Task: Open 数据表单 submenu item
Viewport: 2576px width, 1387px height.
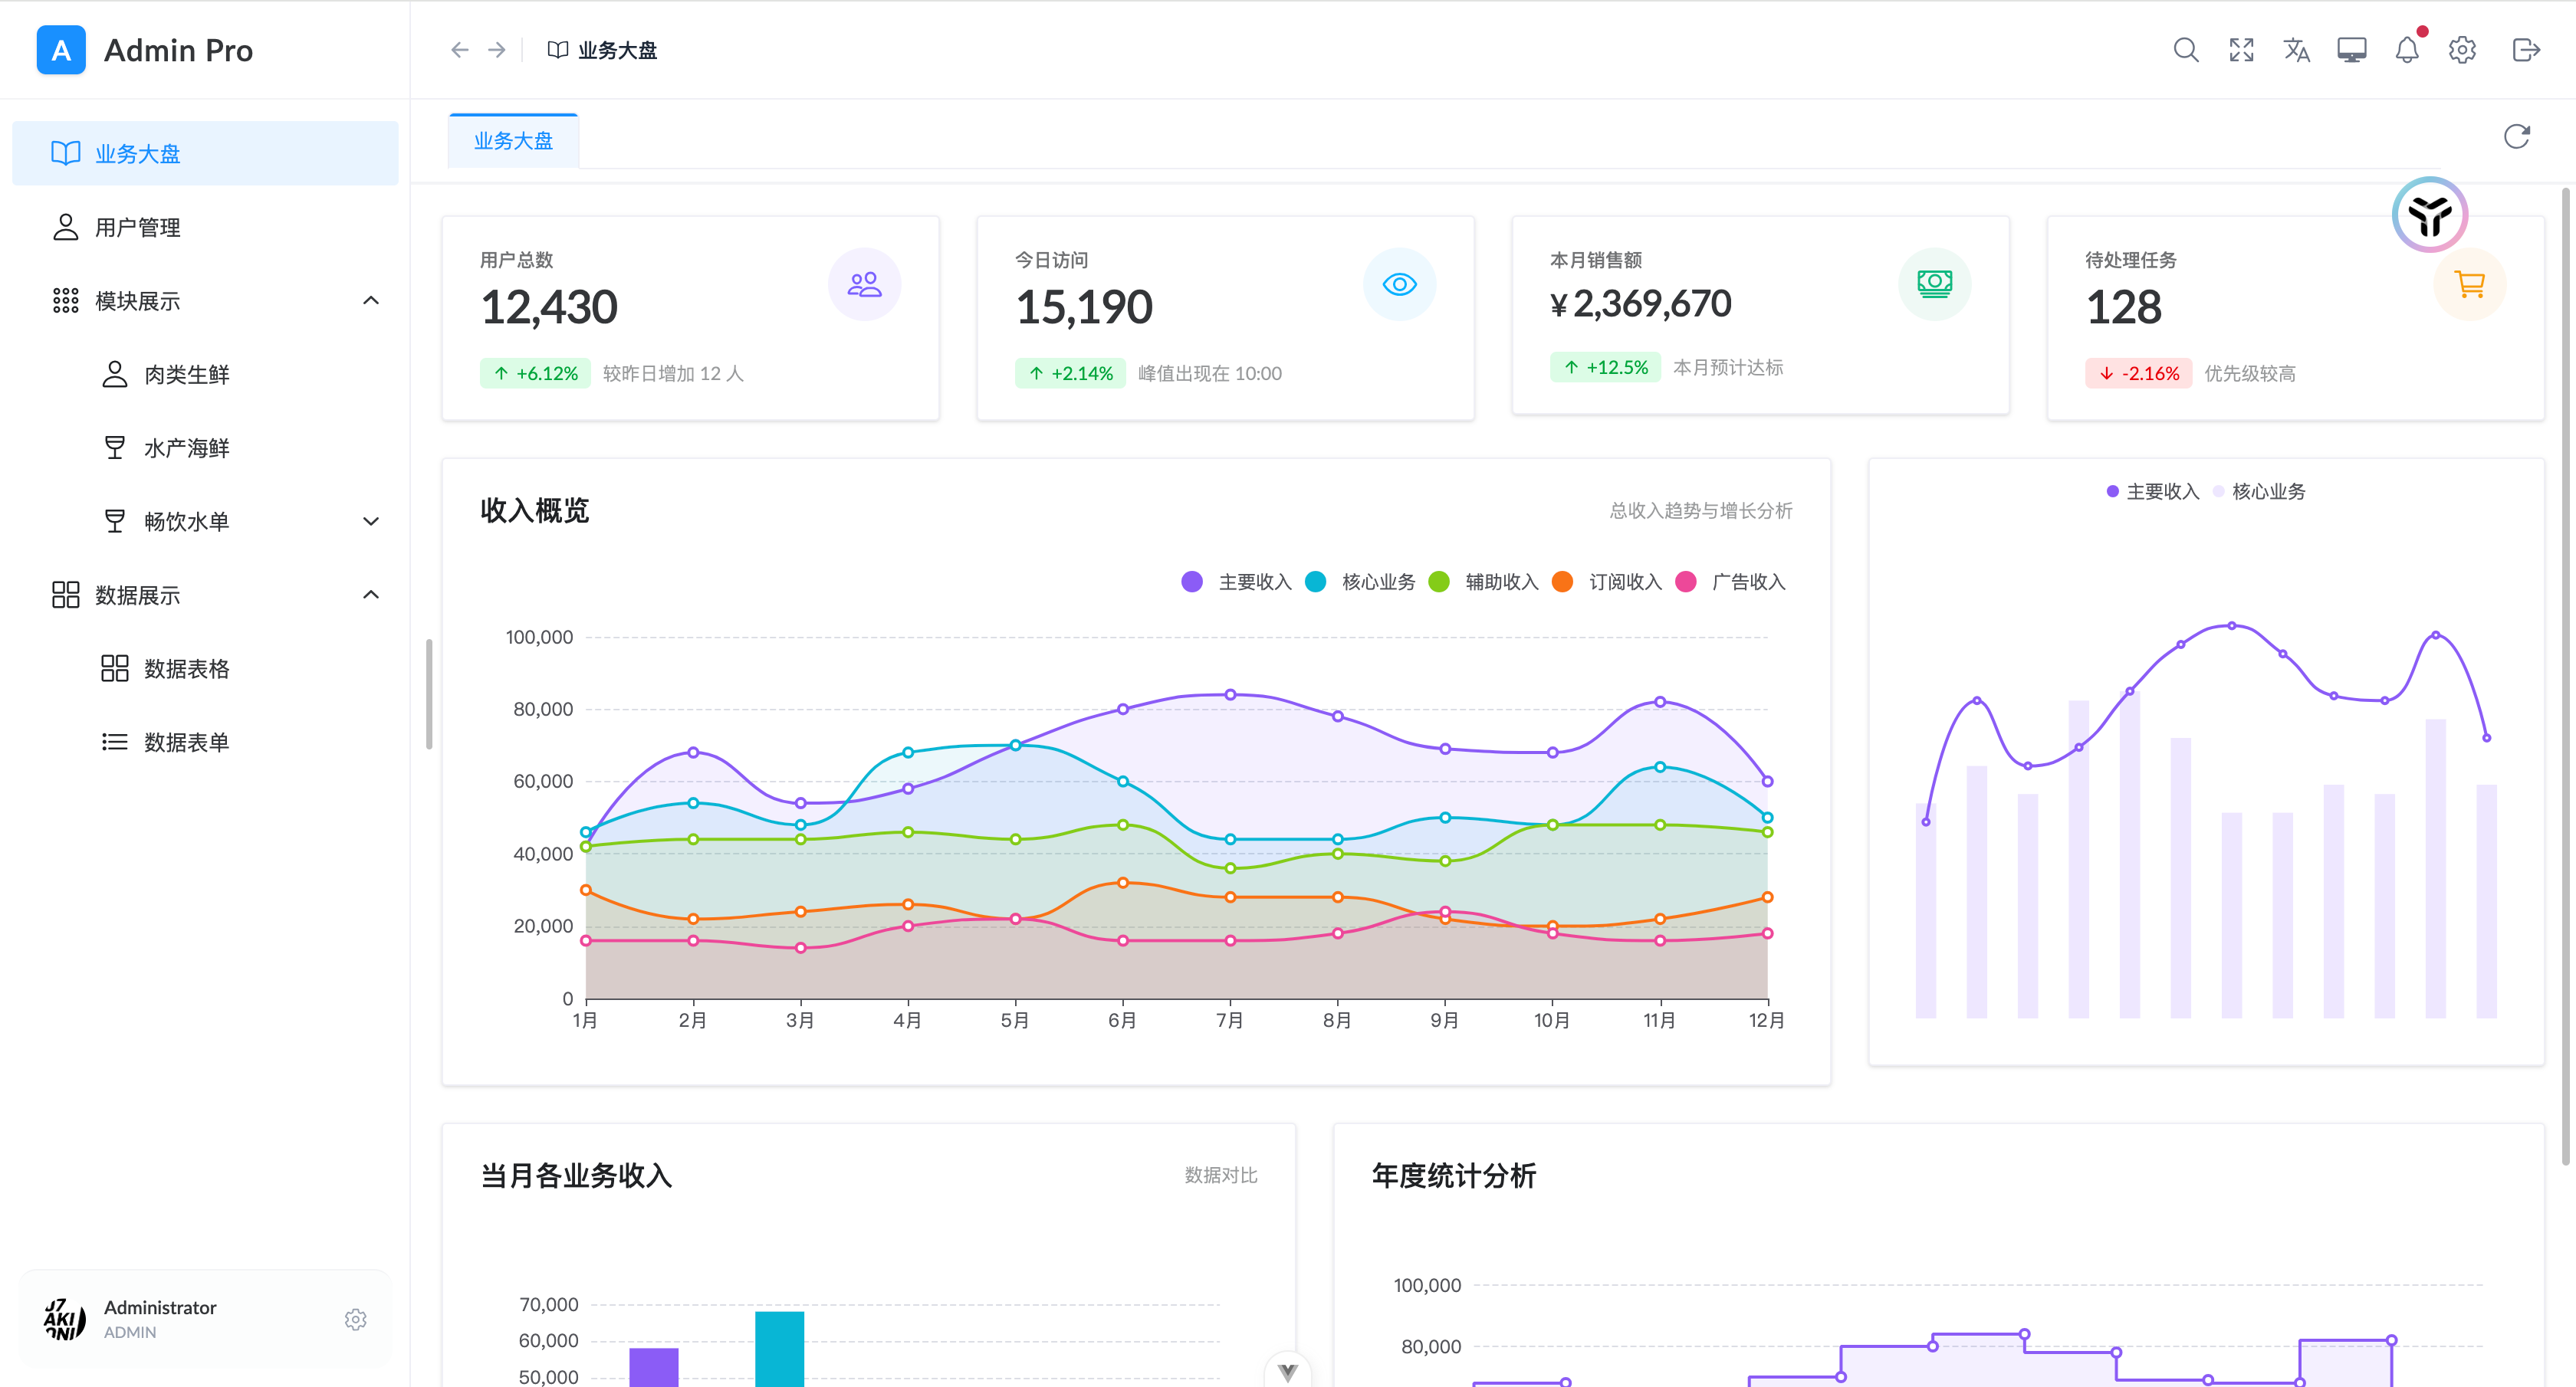Action: tap(205, 743)
